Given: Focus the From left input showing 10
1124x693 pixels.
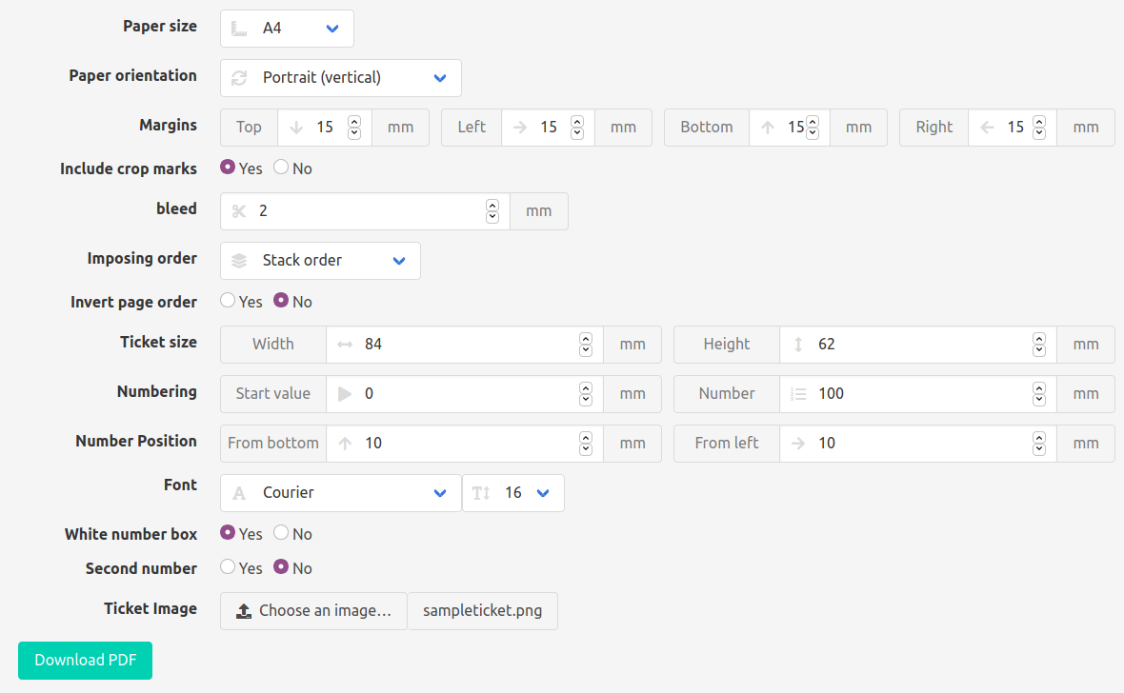Looking at the screenshot, I should click(917, 444).
